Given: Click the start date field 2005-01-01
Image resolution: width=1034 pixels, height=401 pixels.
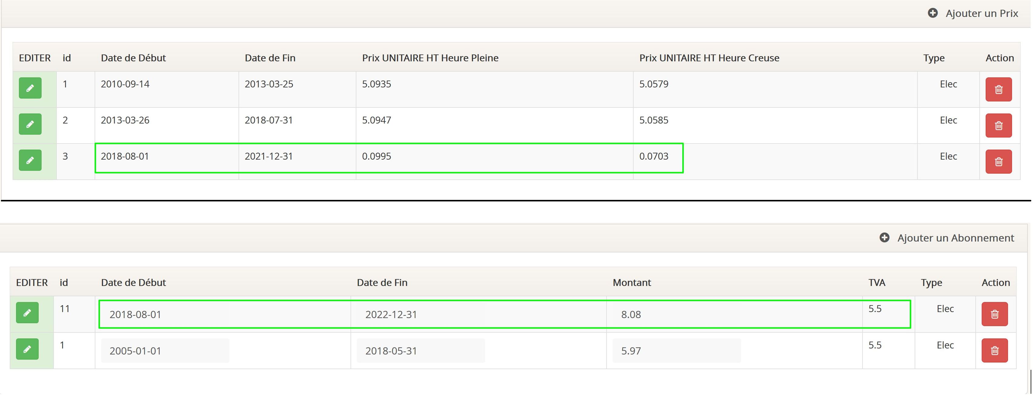Looking at the screenshot, I should pyautogui.click(x=165, y=351).
